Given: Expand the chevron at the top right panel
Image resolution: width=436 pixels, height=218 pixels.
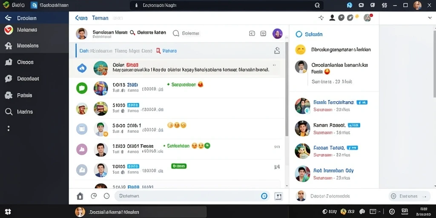Looking at the screenshot, I should coord(429,18).
